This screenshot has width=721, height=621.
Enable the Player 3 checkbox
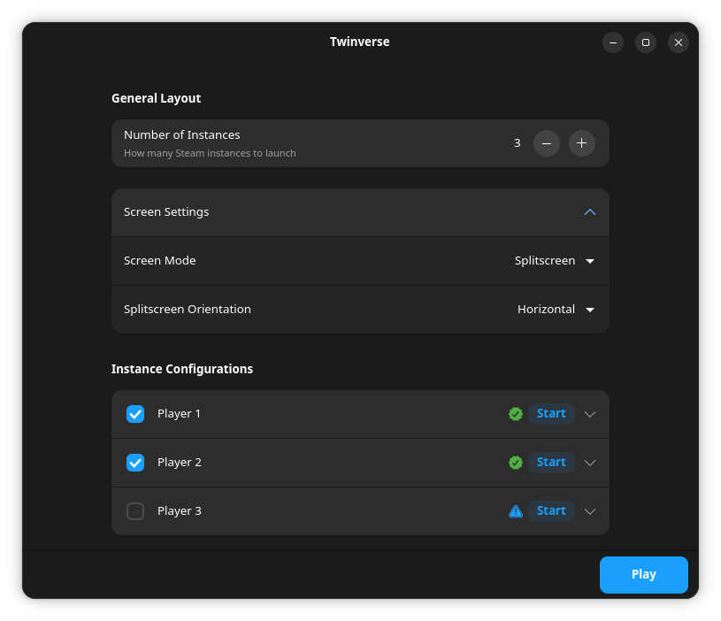coord(135,511)
